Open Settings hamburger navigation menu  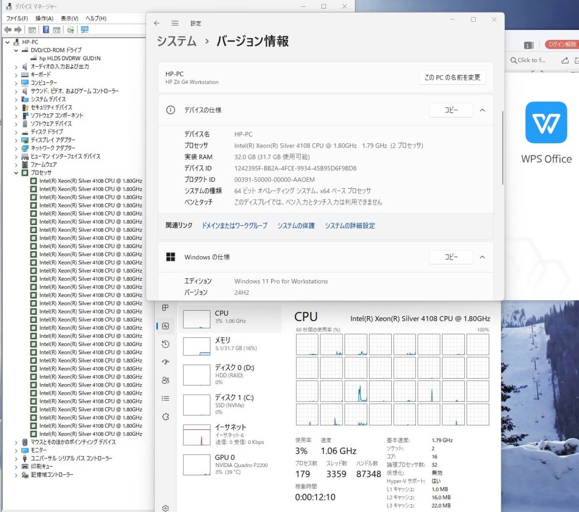click(x=175, y=23)
